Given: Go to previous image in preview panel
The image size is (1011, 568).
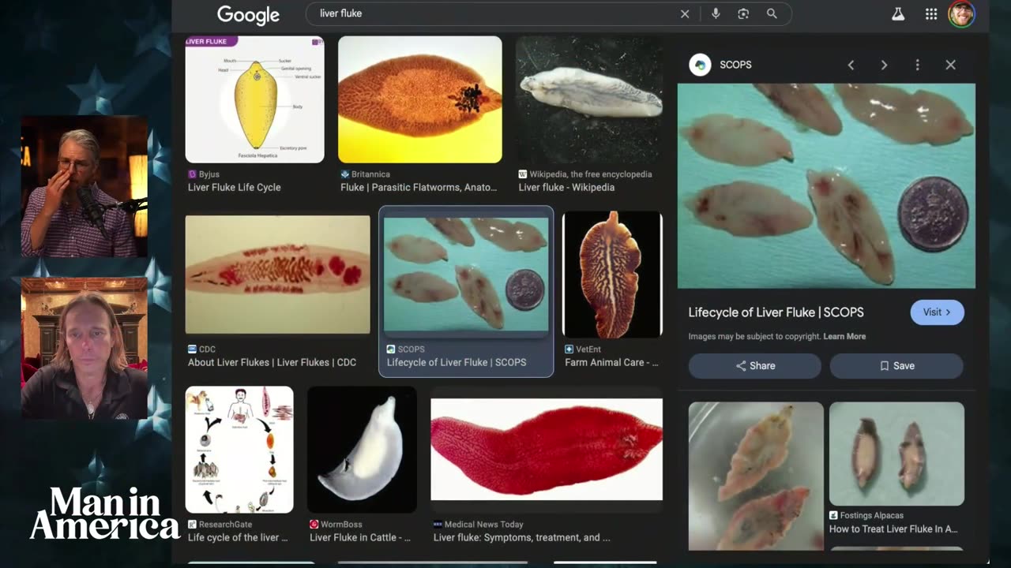Looking at the screenshot, I should (851, 65).
